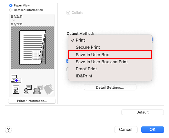Confirm settings with the OK button

(152, 130)
